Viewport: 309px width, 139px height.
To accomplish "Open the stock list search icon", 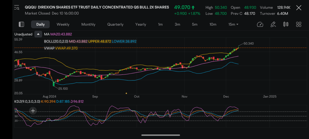I will [x=17, y=8].
